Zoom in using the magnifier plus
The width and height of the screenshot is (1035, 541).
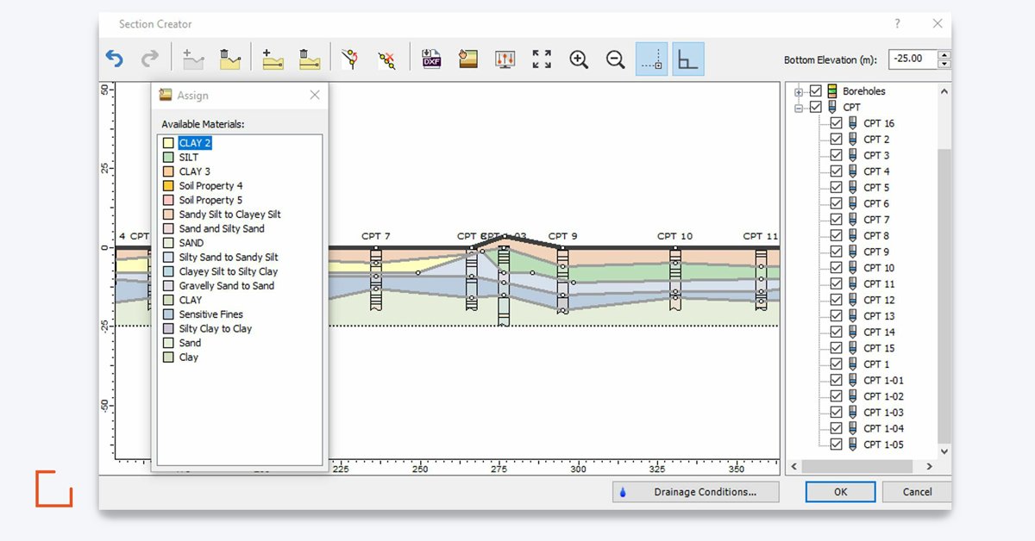click(x=579, y=59)
